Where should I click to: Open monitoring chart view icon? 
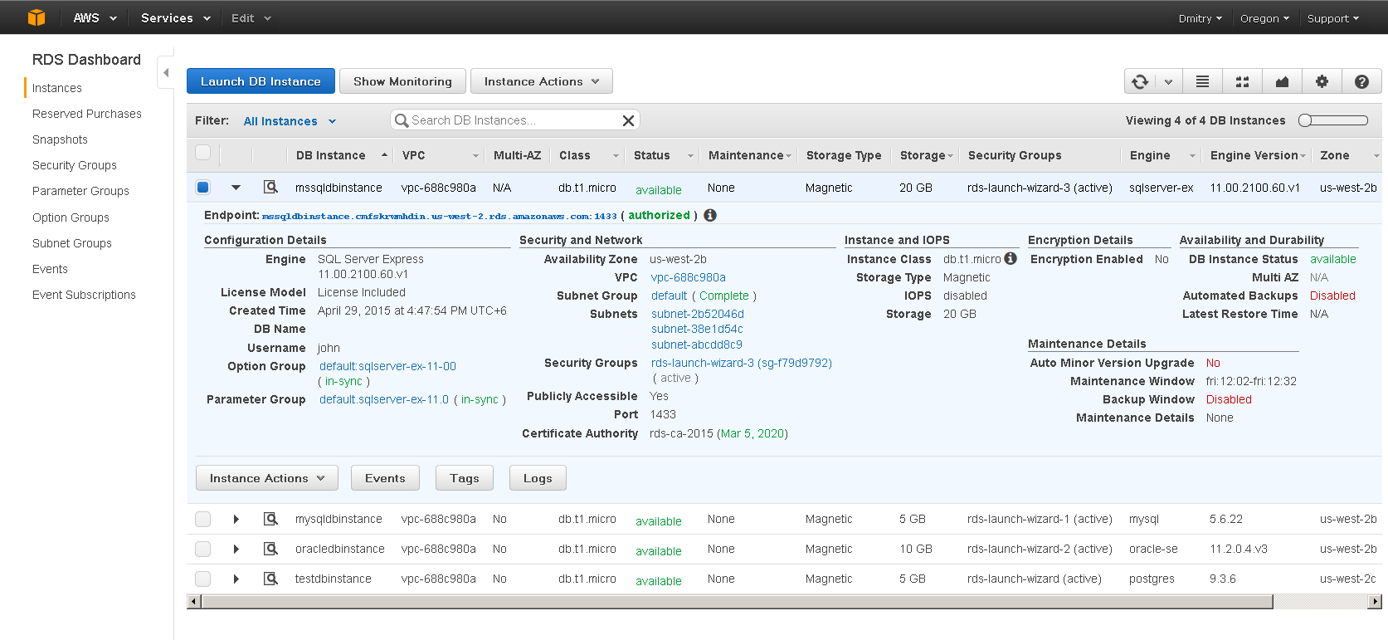[1282, 81]
